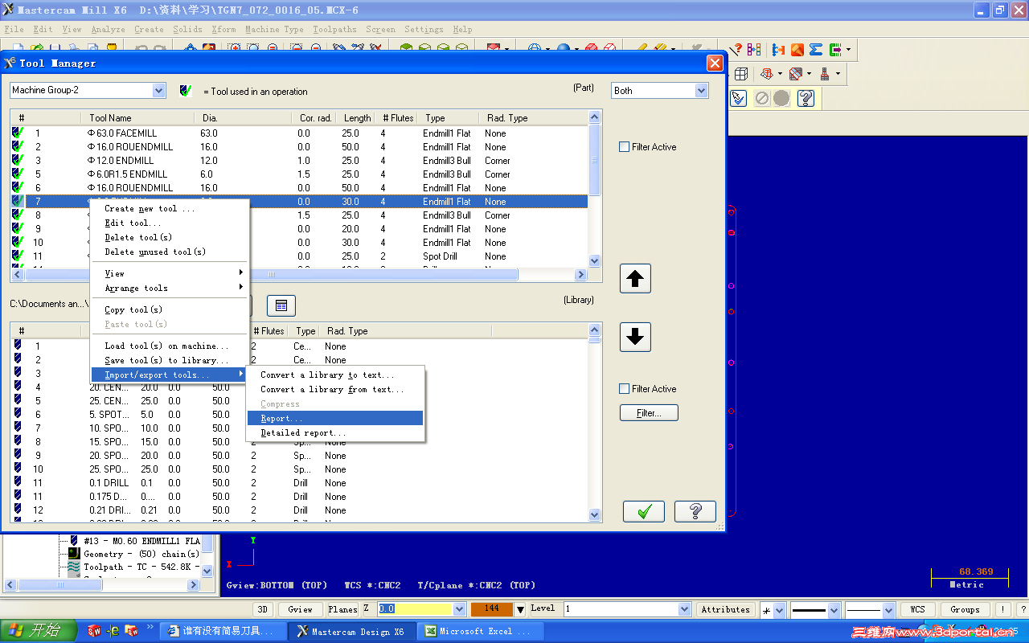The image size is (1029, 643).
Task: Click the cursor-with-checkmark select icon
Action: [x=737, y=98]
